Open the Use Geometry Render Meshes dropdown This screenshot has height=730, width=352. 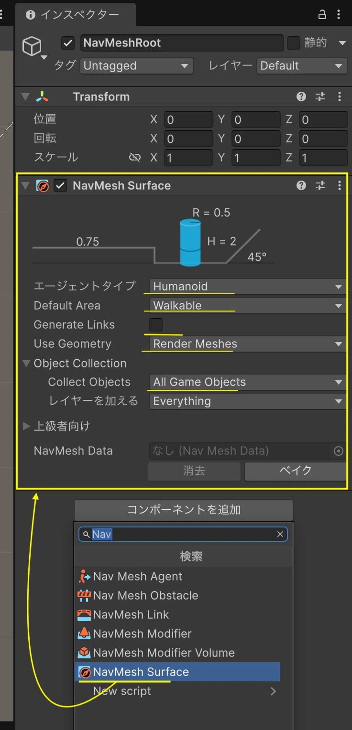[x=248, y=344]
